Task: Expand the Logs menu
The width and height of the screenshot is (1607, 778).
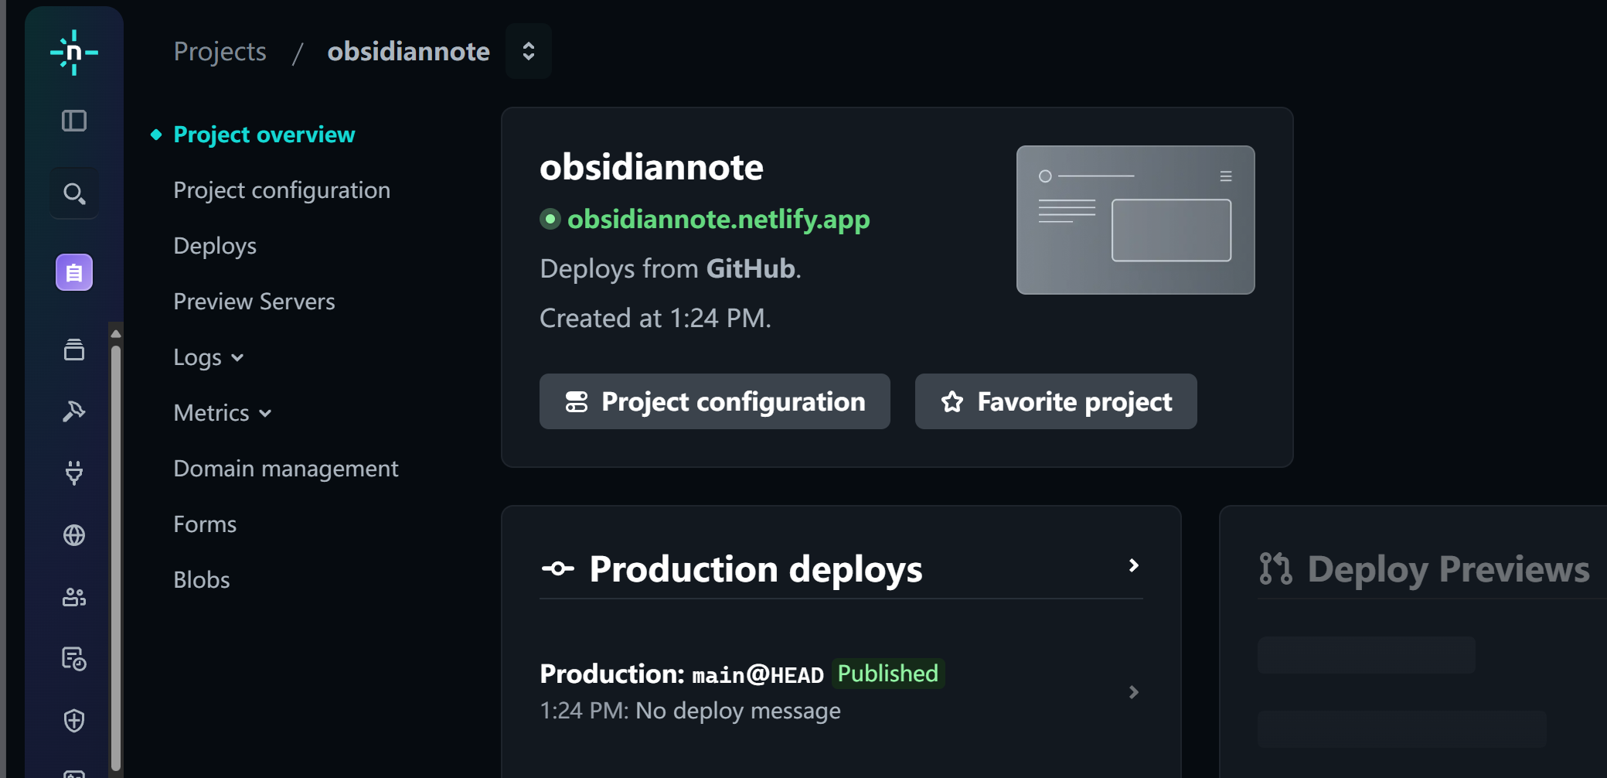Action: 209,357
